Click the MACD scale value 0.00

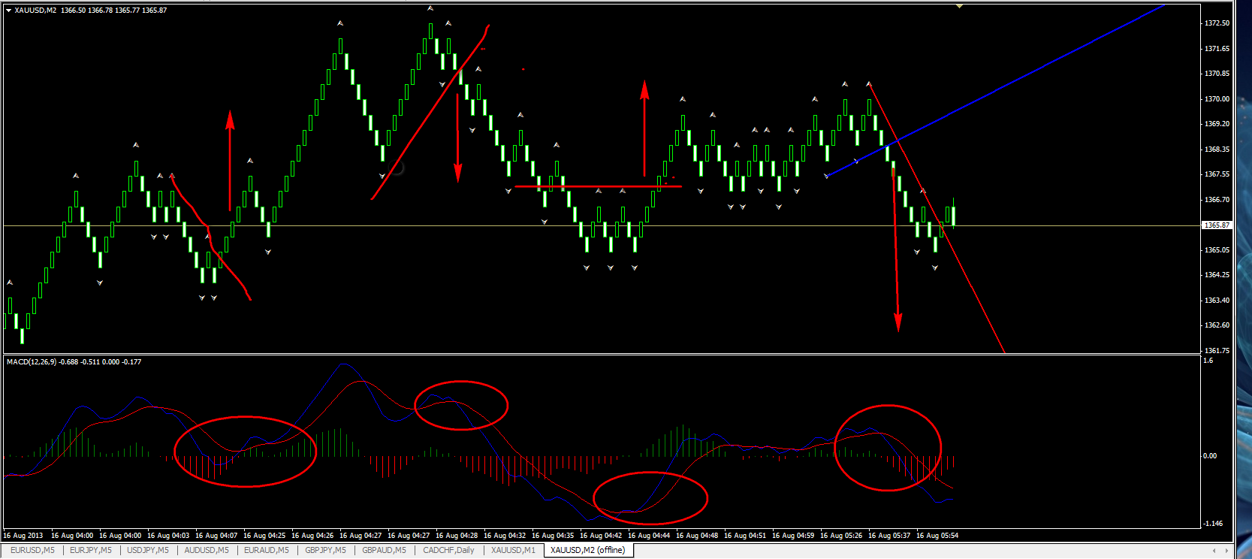coord(1210,456)
